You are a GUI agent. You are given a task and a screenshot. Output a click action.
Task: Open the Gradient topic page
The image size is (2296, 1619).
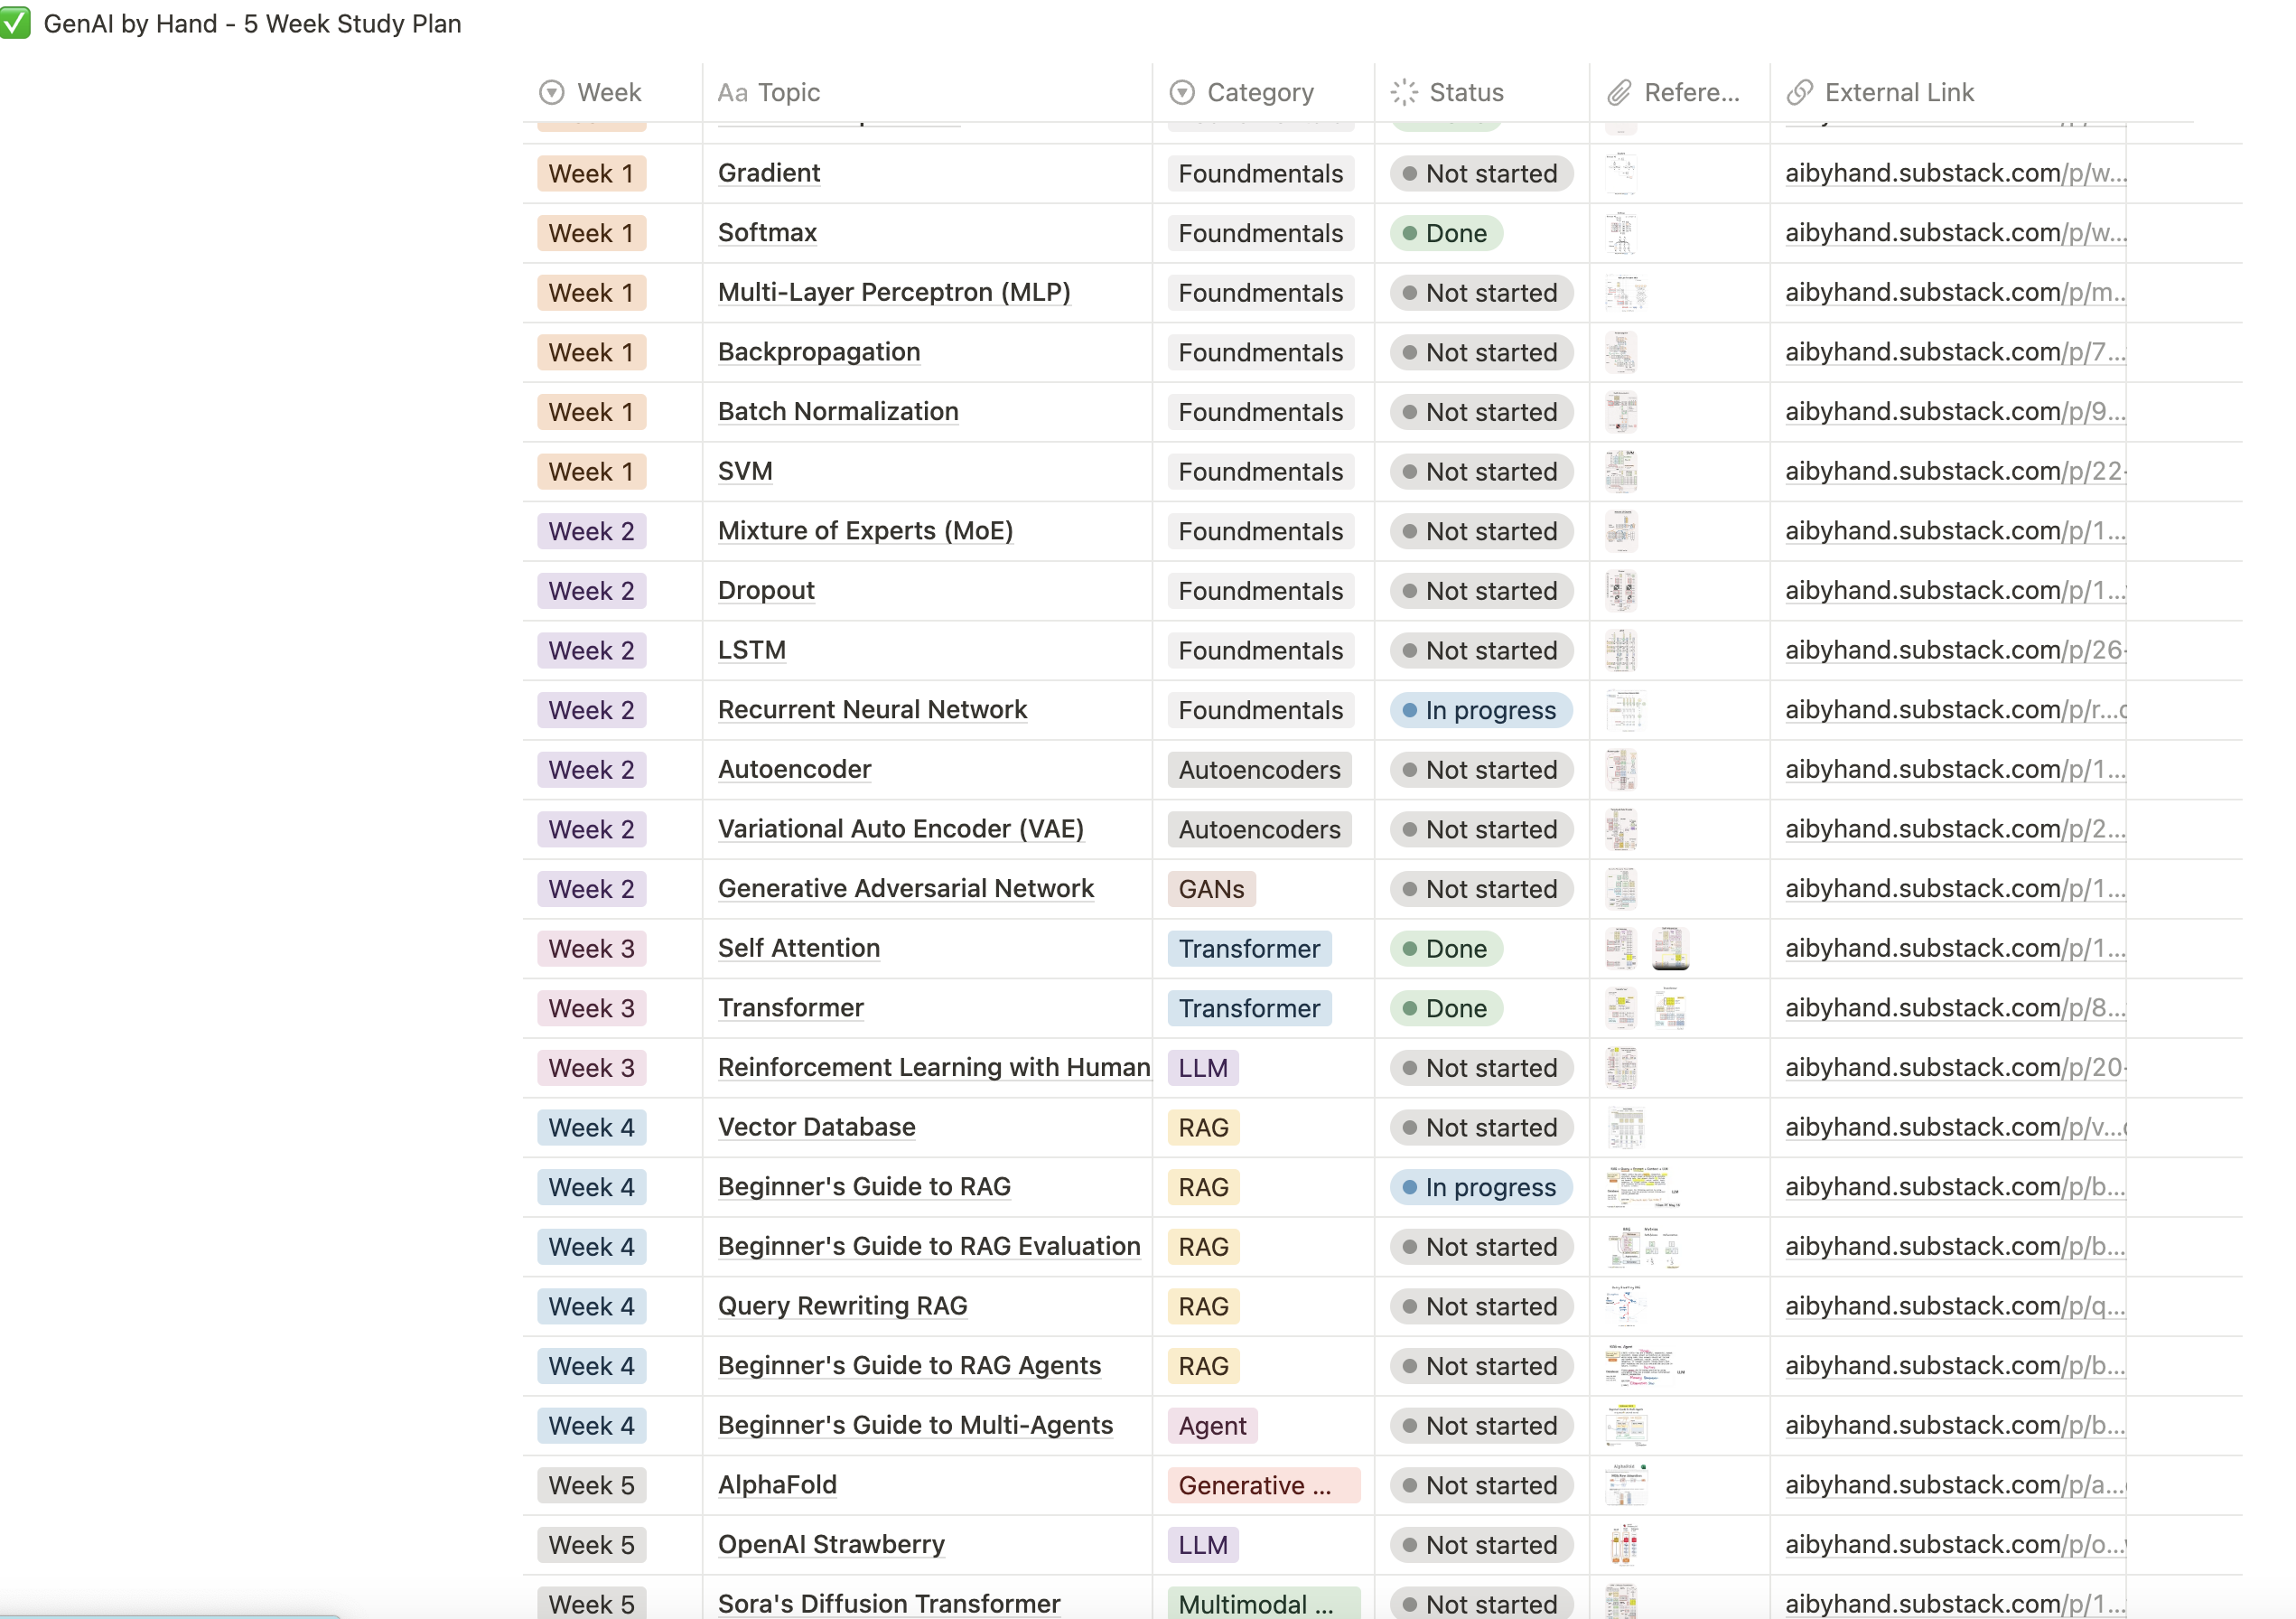click(x=769, y=173)
